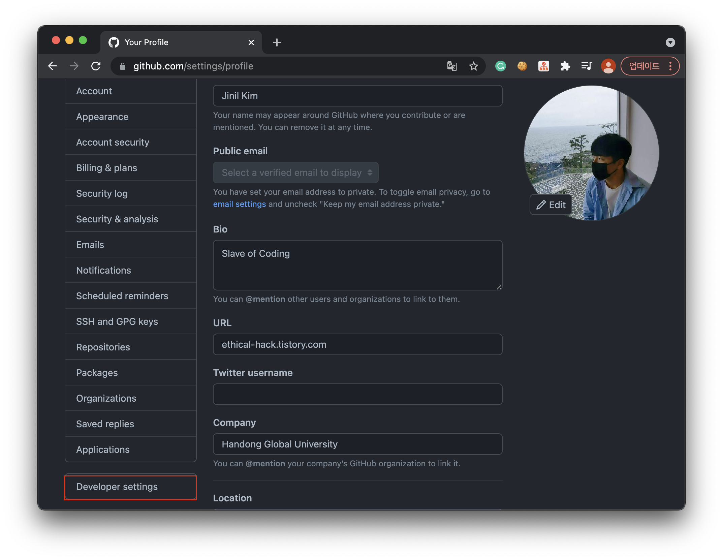Open Saved replies

(x=131, y=424)
